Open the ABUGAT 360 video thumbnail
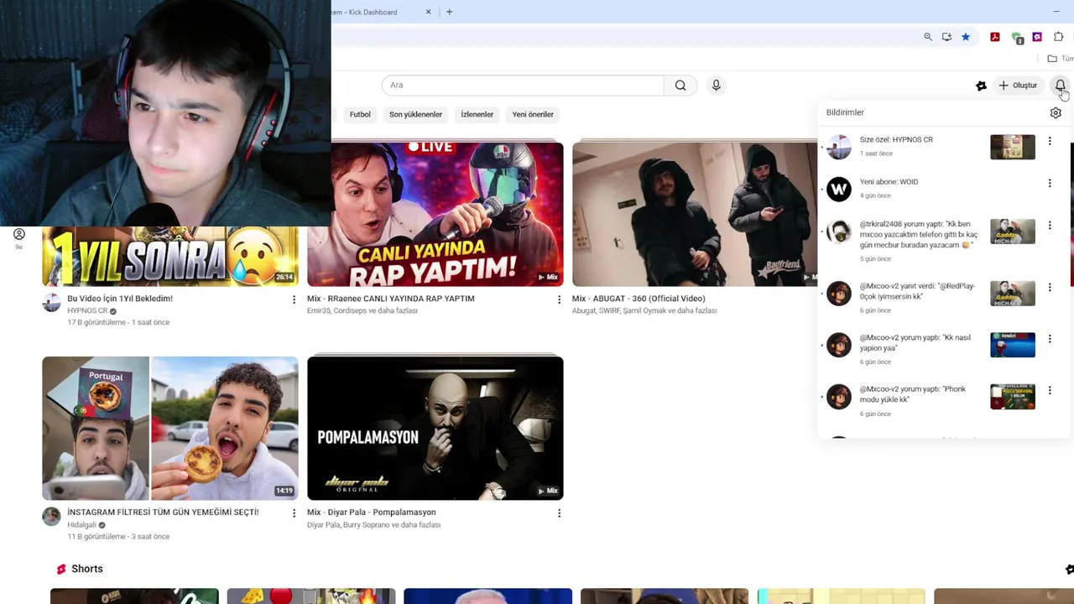 point(695,214)
